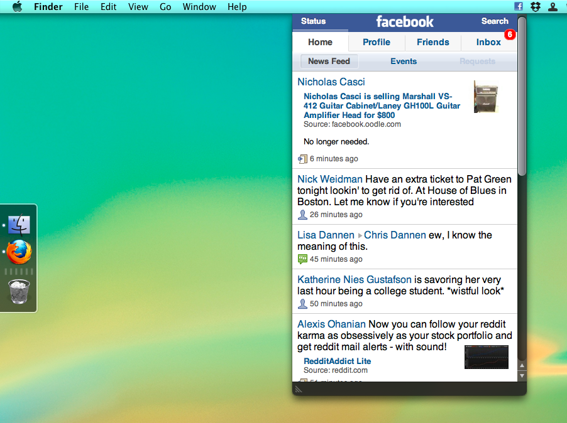
Task: Click the status person icon beside '26 minutes ago'
Action: click(x=302, y=215)
